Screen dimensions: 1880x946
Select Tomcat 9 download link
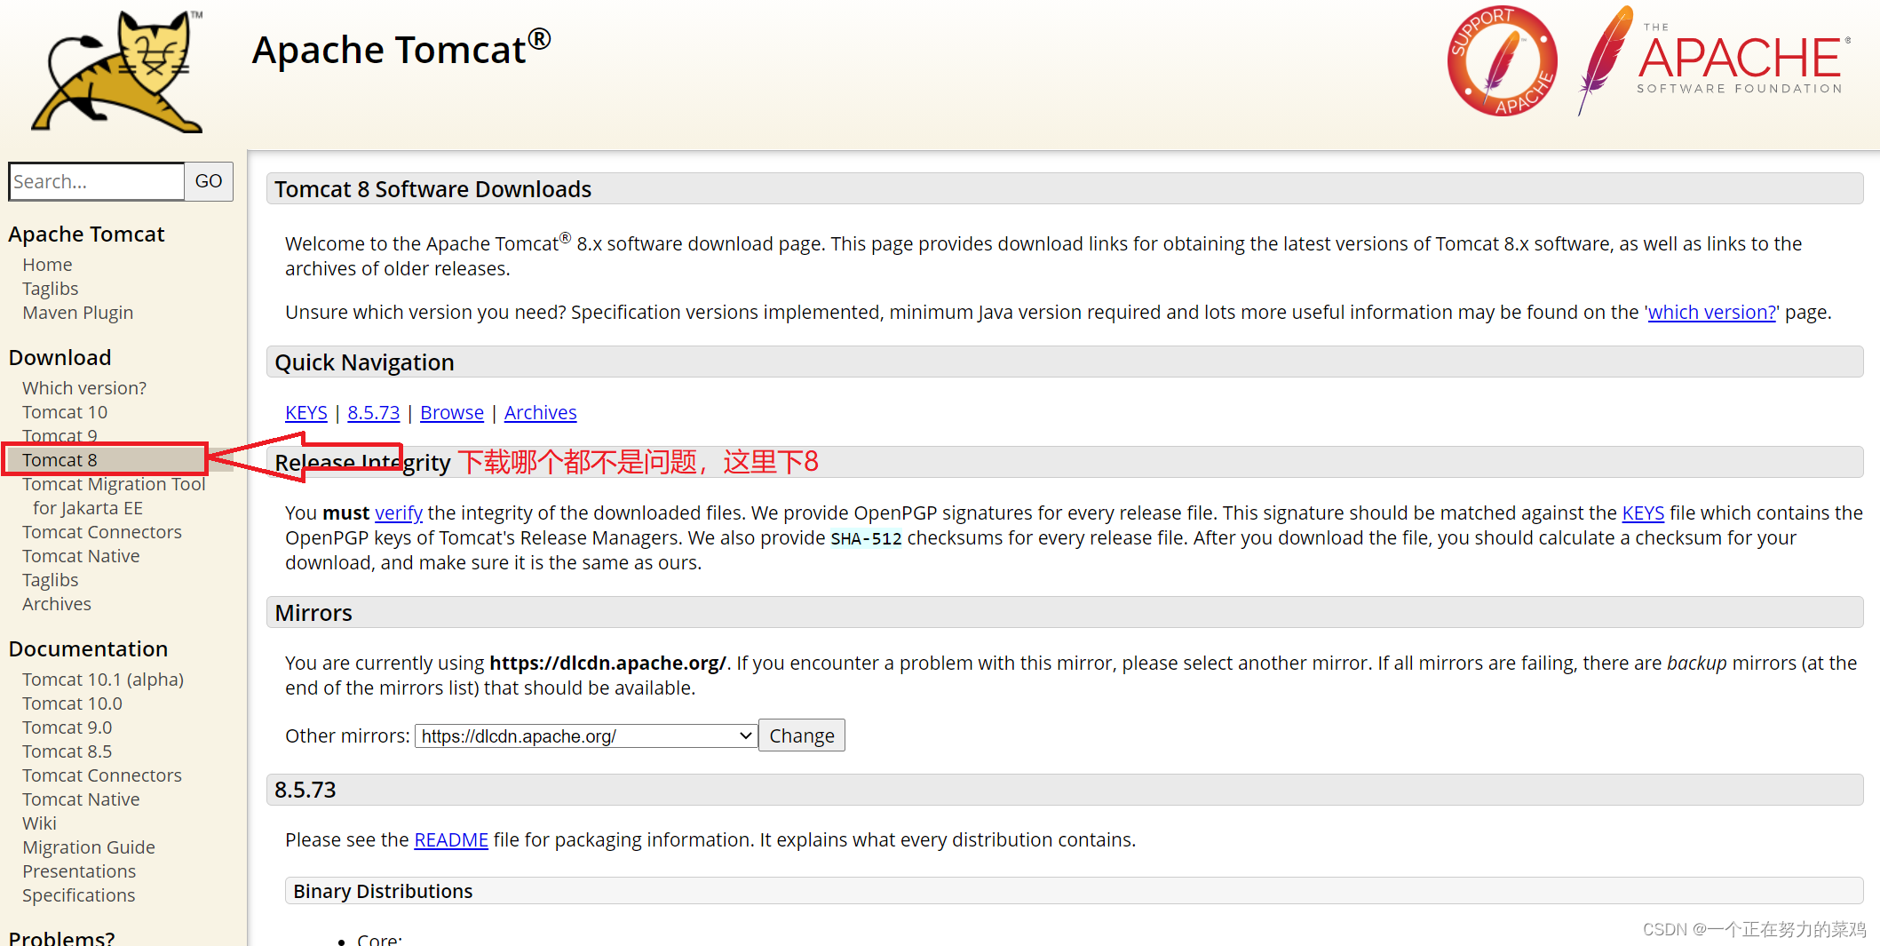(x=59, y=435)
